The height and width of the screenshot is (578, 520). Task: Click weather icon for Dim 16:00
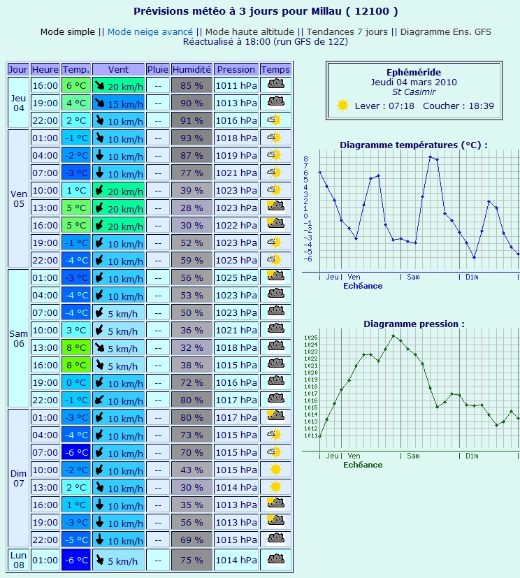coord(275,503)
